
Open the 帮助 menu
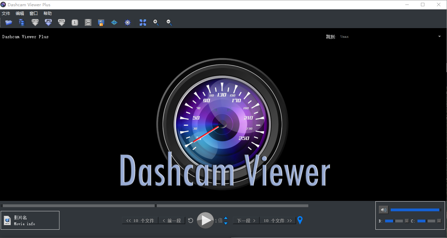pos(48,14)
